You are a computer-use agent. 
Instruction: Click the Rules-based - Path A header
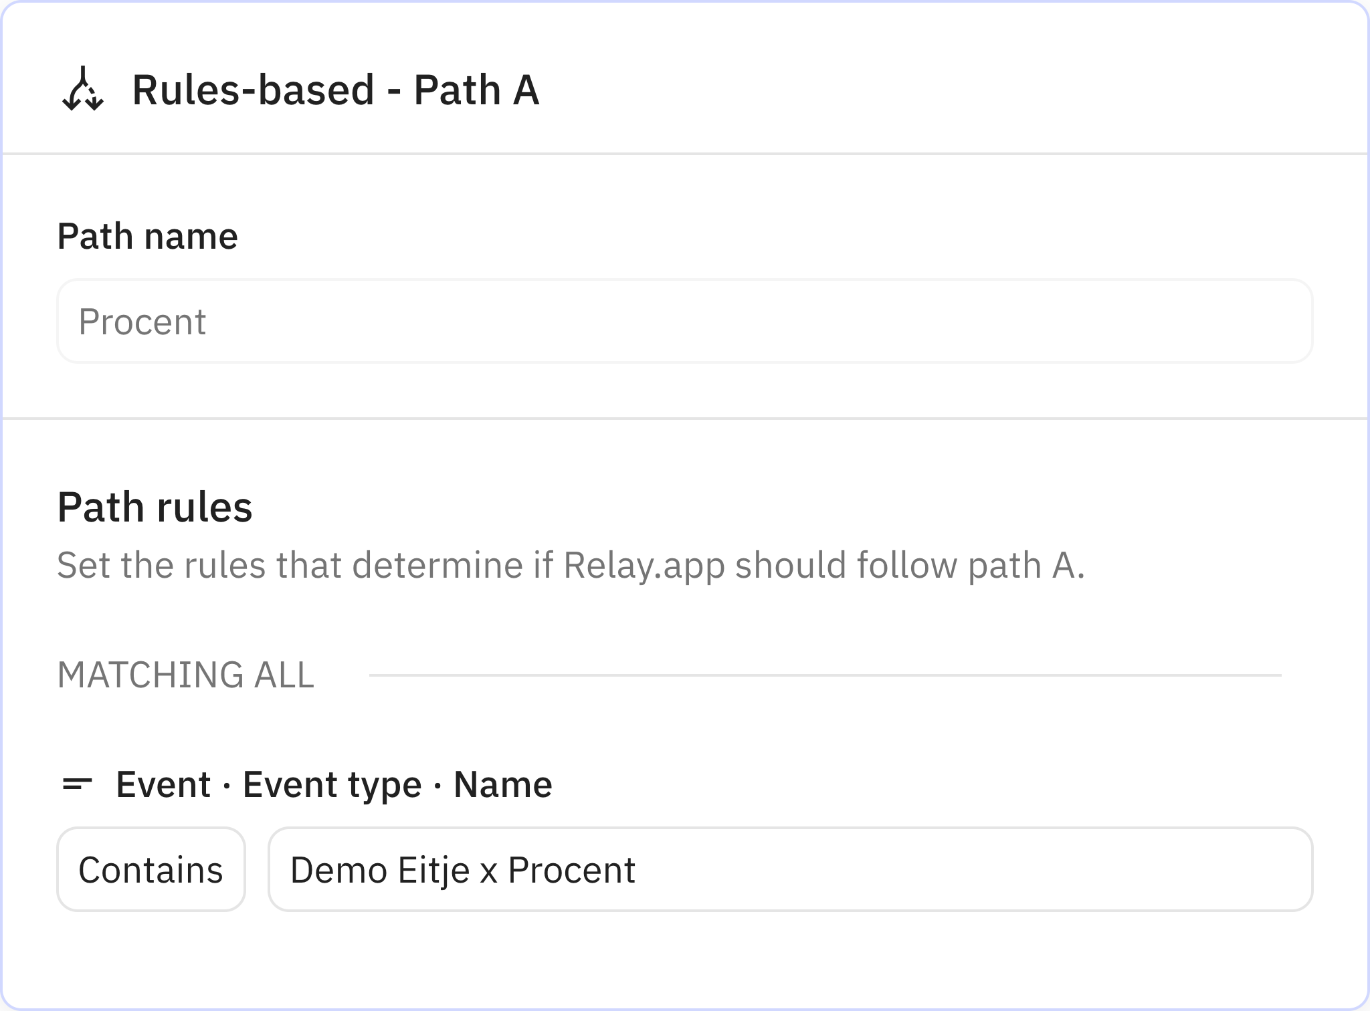click(334, 91)
